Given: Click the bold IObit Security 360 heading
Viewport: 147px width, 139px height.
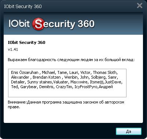Looking at the screenshot, I should (x=26, y=42).
